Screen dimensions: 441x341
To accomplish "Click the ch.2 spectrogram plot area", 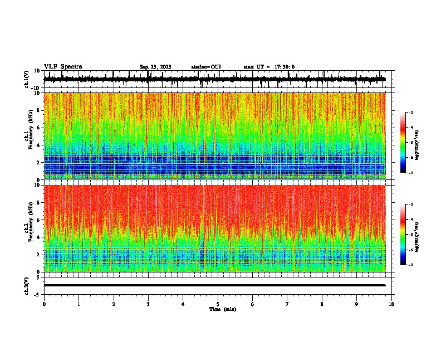I will (x=214, y=228).
